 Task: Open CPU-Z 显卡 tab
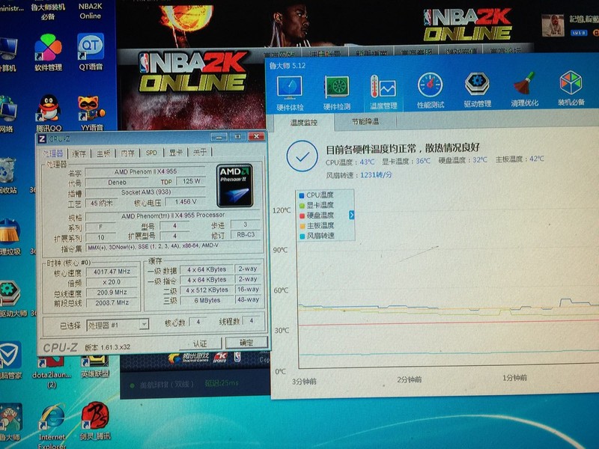click(176, 153)
